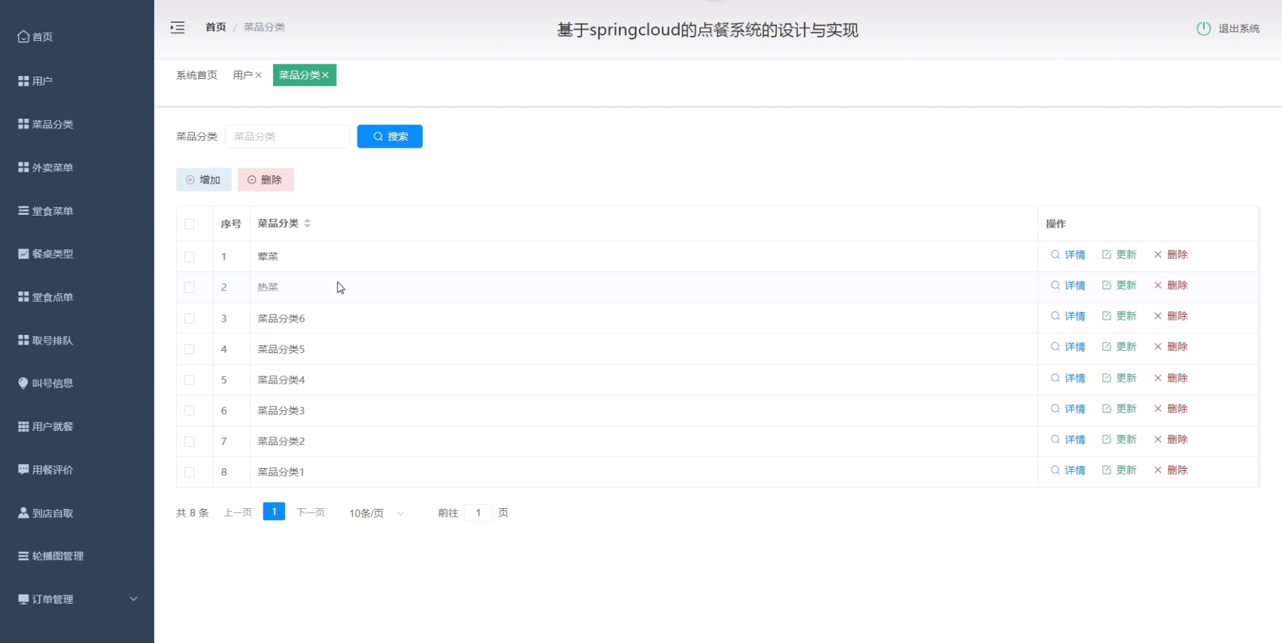
Task: Click the 取号排队 sidebar icon
Action: pyautogui.click(x=24, y=340)
